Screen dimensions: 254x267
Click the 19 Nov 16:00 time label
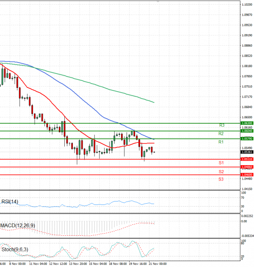click(138, 264)
